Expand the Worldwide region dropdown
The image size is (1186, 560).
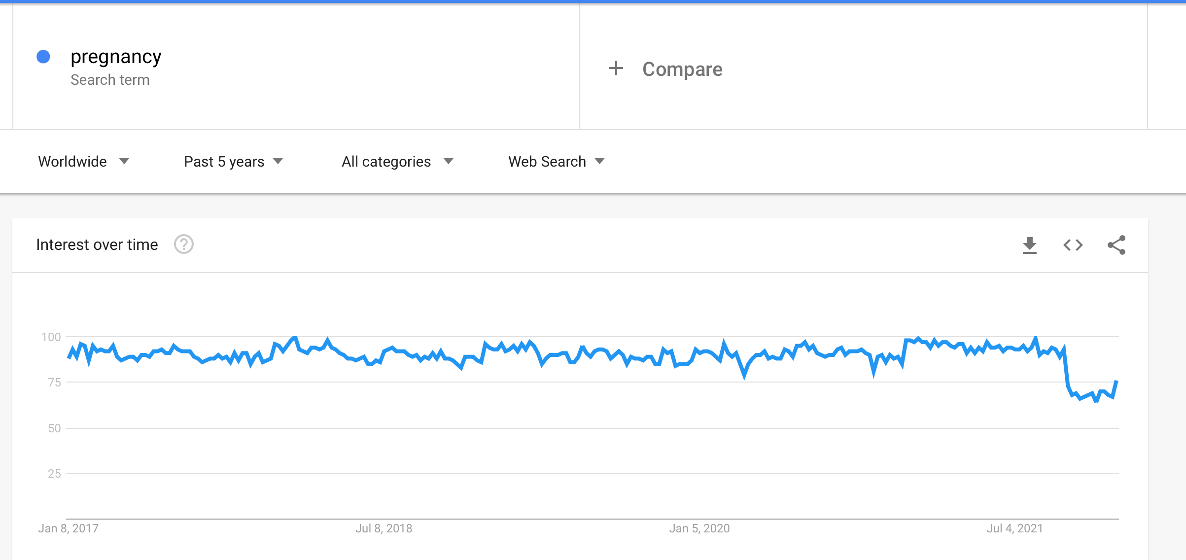(83, 162)
